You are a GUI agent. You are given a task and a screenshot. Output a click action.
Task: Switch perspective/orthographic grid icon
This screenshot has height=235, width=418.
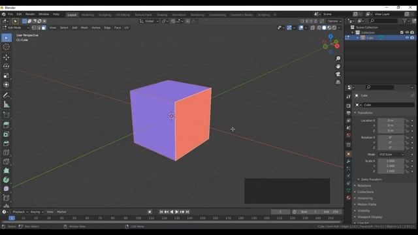pos(338,82)
